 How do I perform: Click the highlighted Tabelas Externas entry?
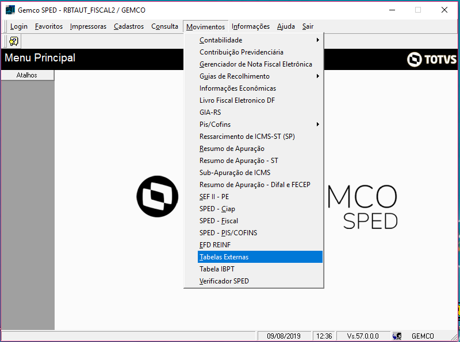point(260,257)
